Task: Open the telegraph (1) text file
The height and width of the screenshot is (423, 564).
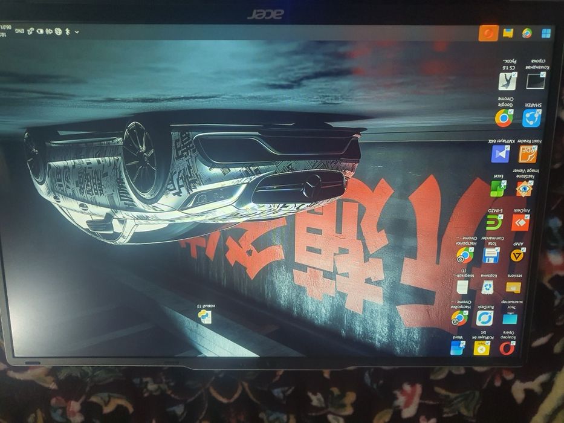Action: point(462,287)
